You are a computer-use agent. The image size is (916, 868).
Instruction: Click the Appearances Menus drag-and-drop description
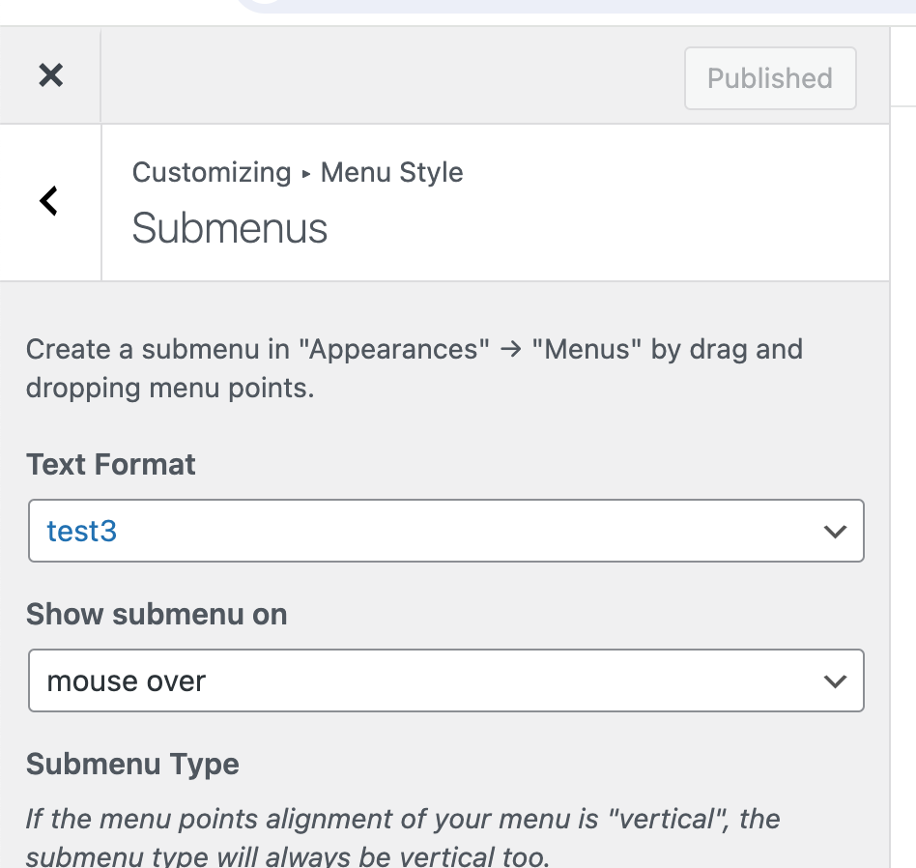(x=414, y=368)
